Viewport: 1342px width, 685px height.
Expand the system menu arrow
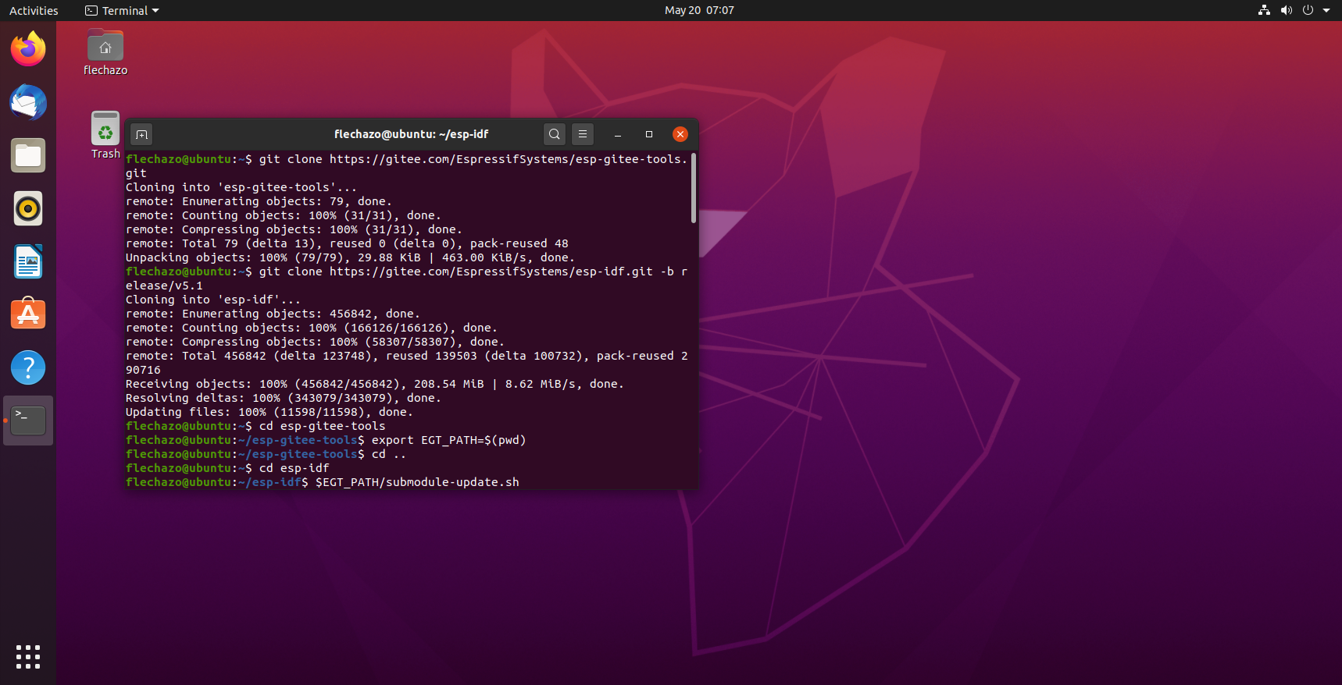(x=1326, y=10)
